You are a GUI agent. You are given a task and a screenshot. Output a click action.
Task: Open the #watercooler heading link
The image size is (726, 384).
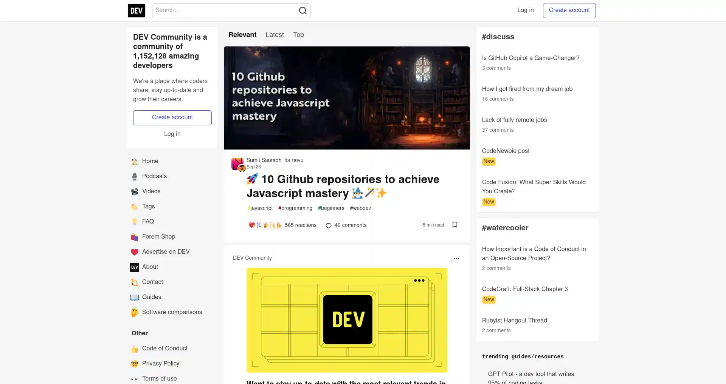click(505, 228)
